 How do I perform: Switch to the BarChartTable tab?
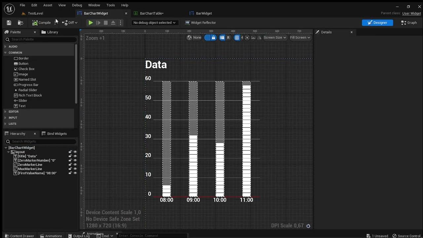pos(152,13)
